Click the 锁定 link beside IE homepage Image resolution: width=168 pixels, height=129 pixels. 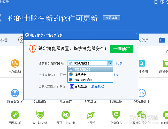click(x=116, y=75)
